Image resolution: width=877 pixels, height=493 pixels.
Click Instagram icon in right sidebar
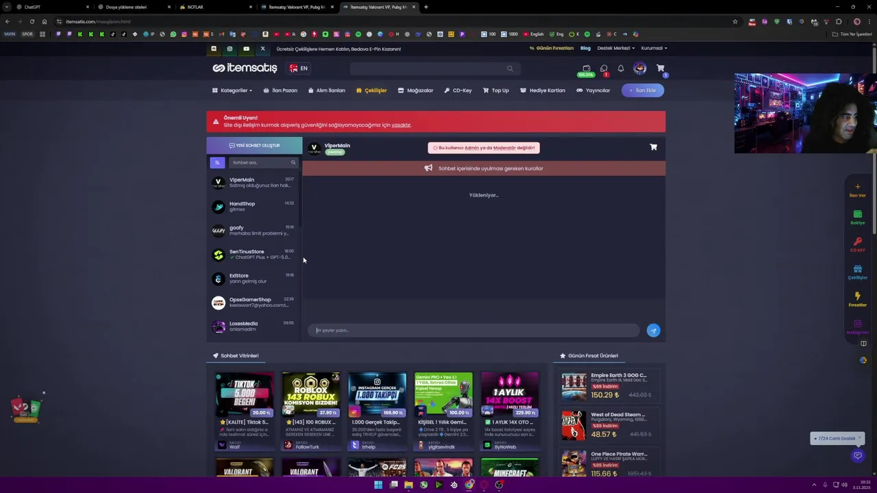[857, 324]
